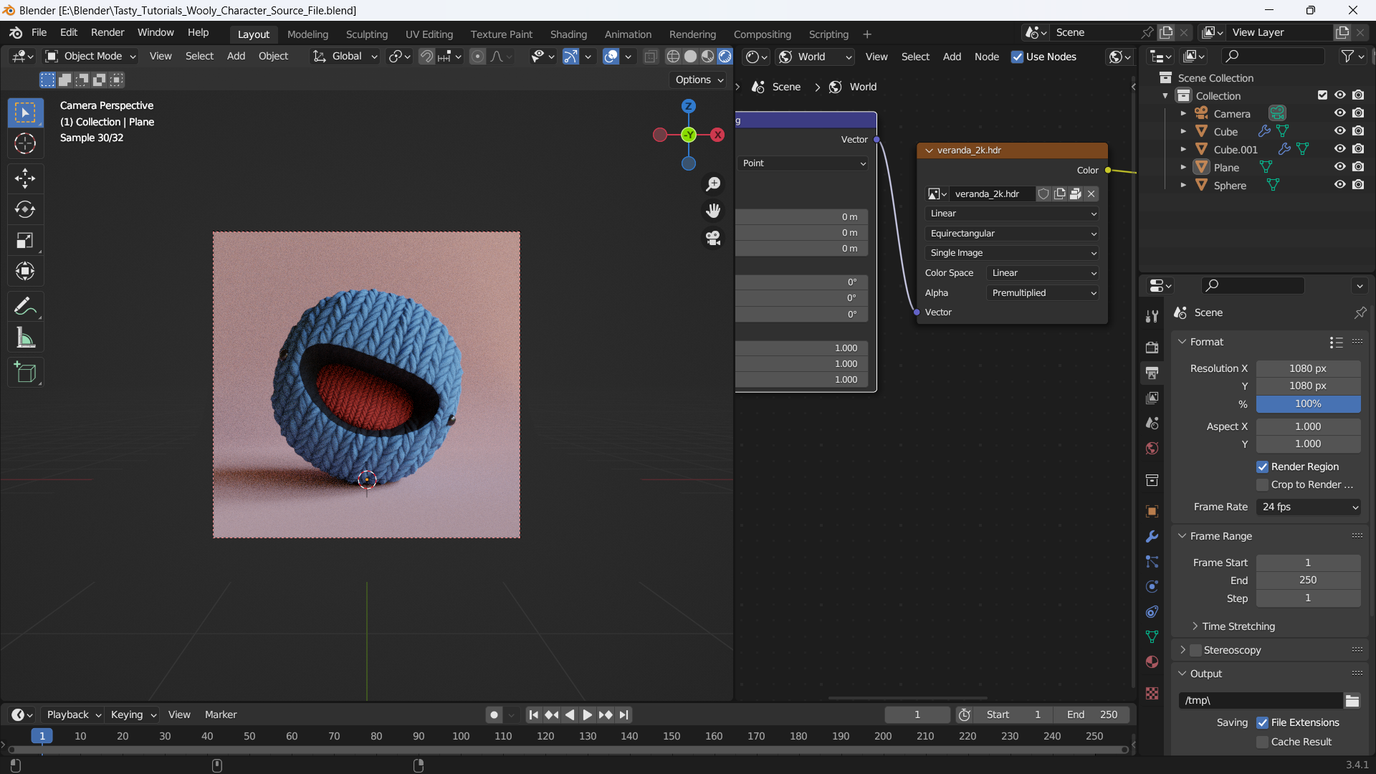The image size is (1376, 774).
Task: Uncheck Render Region checkbox
Action: [1263, 467]
